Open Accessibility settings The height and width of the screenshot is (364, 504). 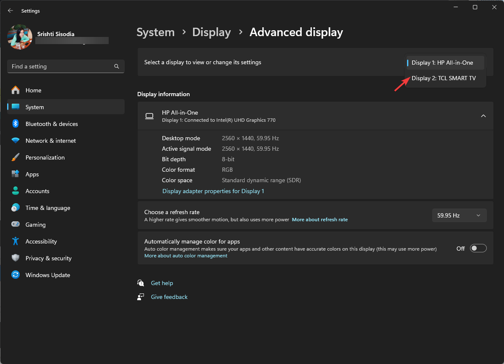[41, 241]
